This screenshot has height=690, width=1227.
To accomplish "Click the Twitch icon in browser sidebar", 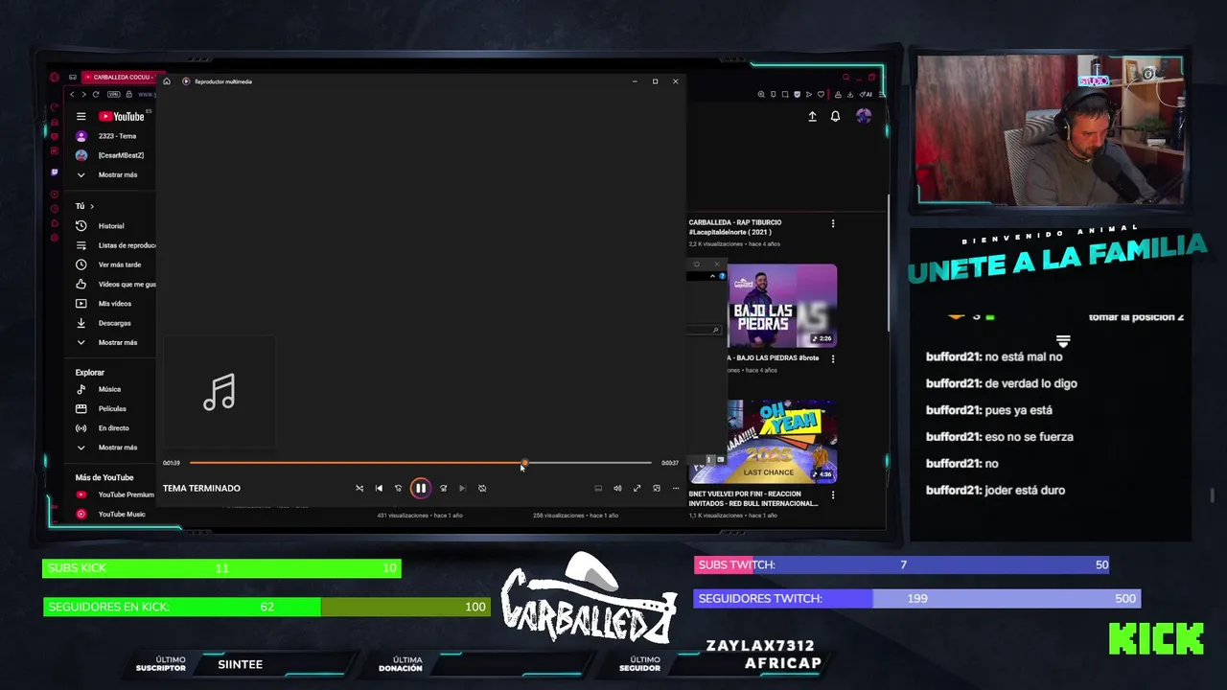I will tap(55, 172).
